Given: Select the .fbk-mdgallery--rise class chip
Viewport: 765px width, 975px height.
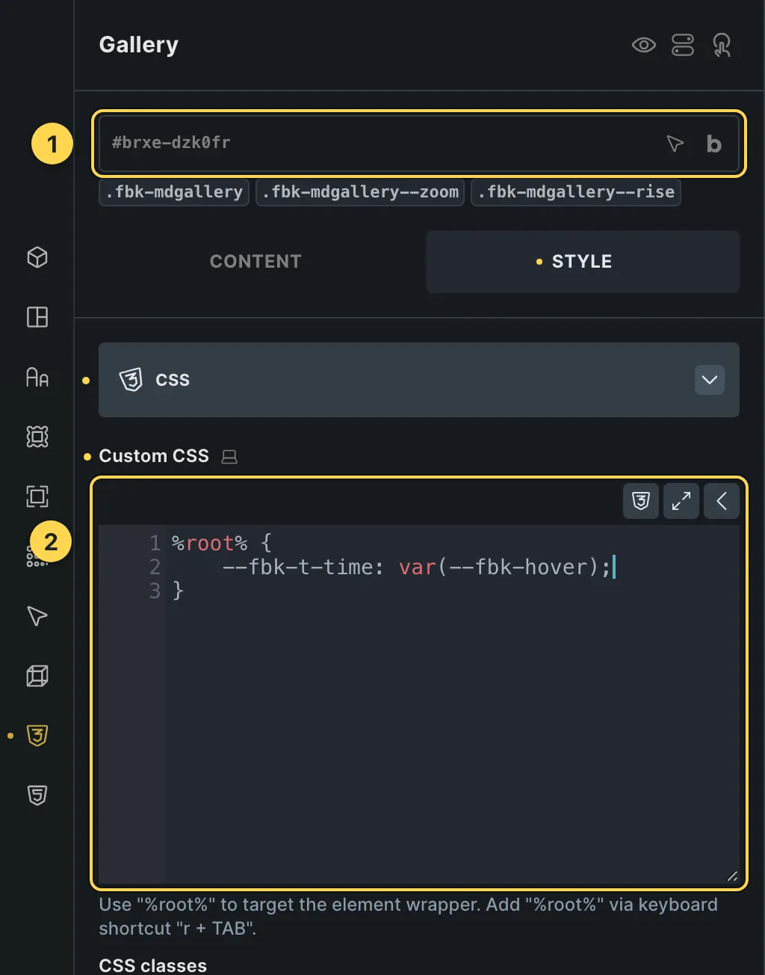Looking at the screenshot, I should 576,192.
